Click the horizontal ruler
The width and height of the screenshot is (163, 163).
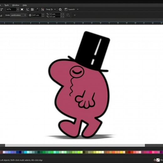[x=81, y=23]
